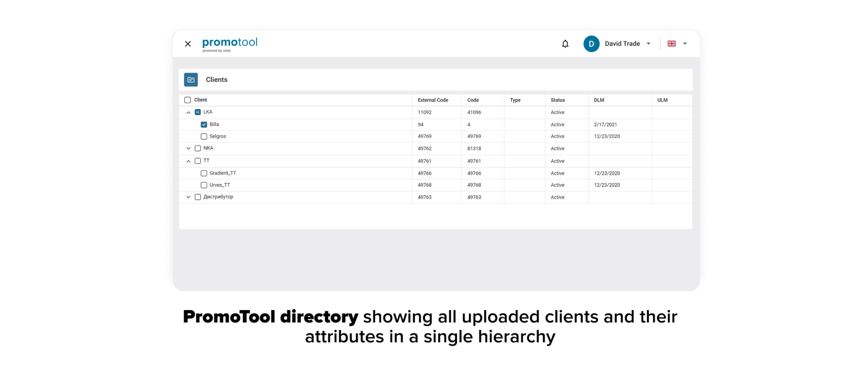Toggle the select-all Client header checkbox
This screenshot has width=860, height=375.
188,100
